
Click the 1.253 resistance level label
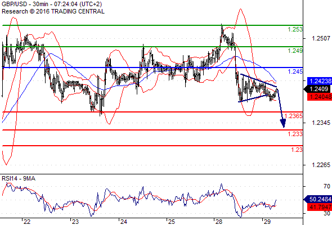(x=295, y=29)
